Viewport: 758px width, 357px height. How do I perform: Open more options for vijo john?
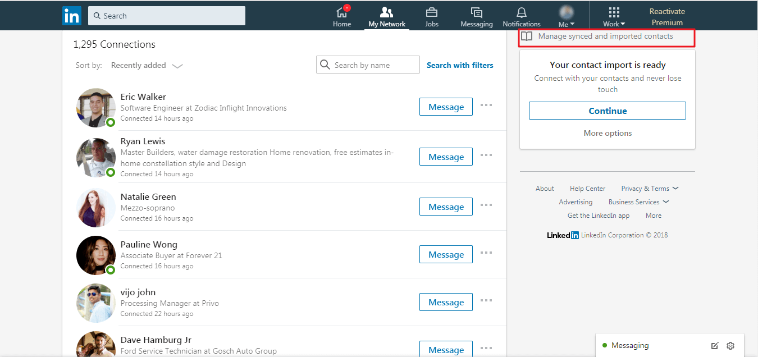click(x=486, y=300)
